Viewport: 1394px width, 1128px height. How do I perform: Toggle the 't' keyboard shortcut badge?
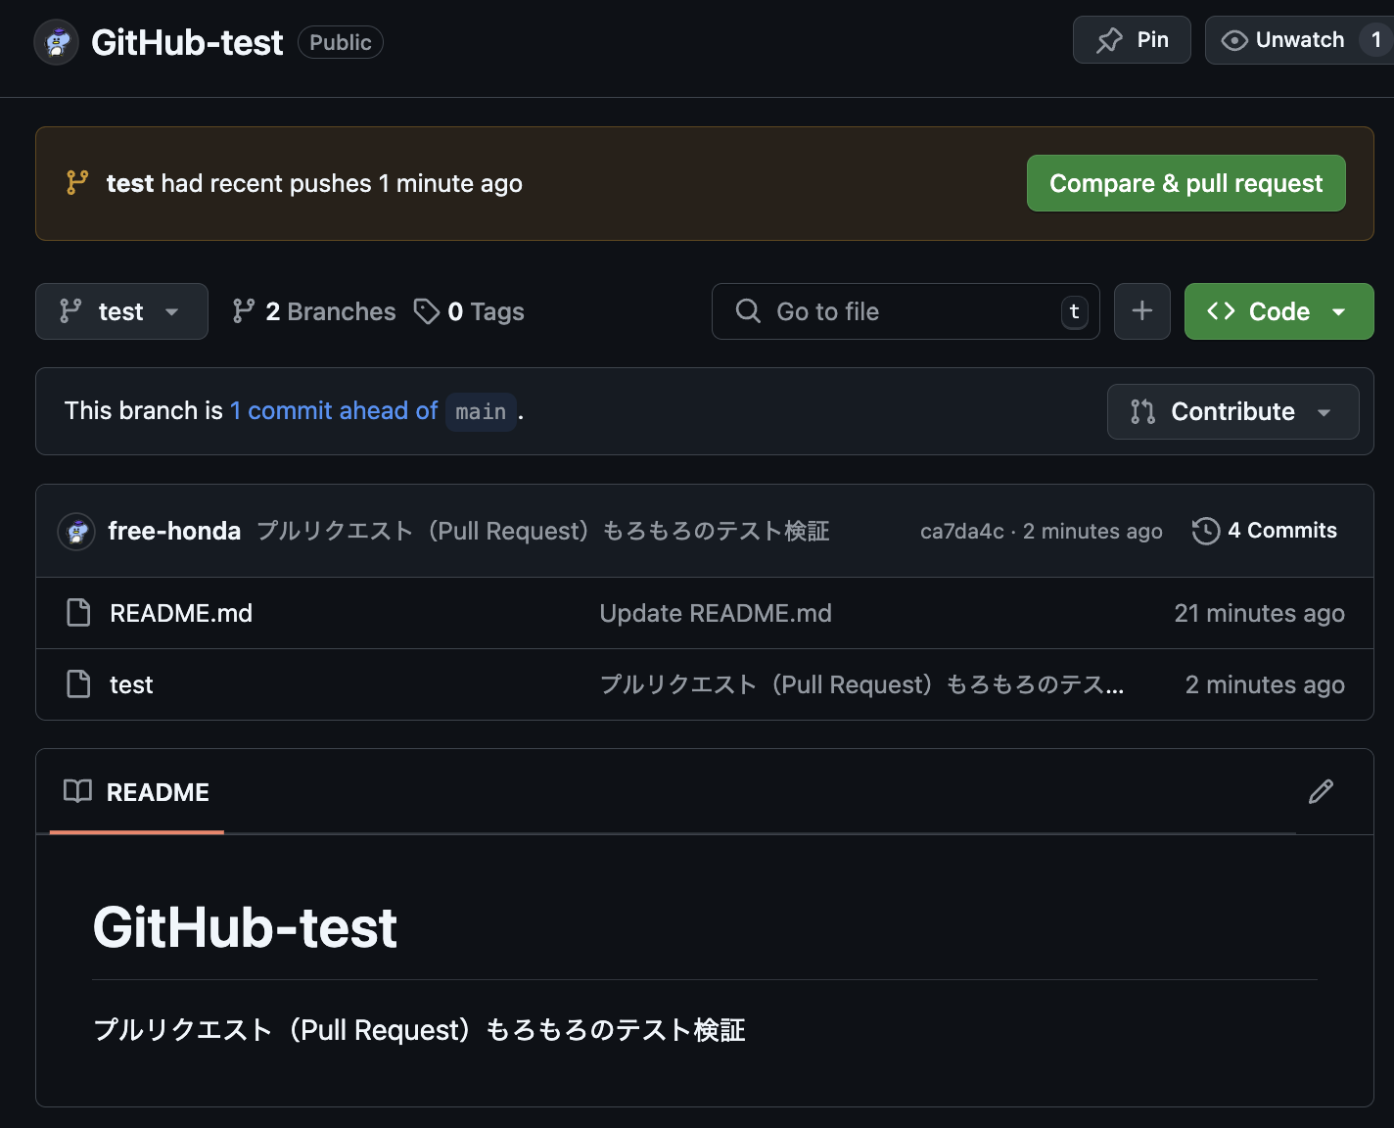[x=1073, y=311]
